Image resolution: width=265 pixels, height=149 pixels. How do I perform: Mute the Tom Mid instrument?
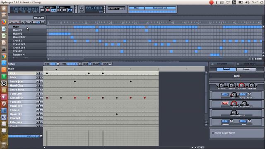(38, 102)
